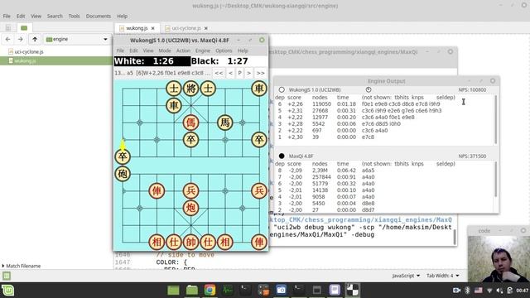Jump to game end with >> button
Viewport: 530px width, 298px height.
click(x=261, y=73)
